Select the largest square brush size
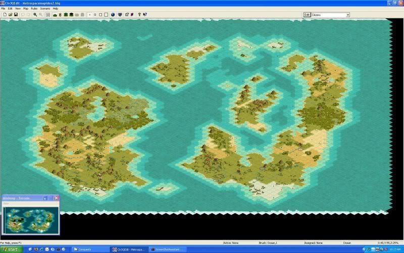 tap(106, 15)
